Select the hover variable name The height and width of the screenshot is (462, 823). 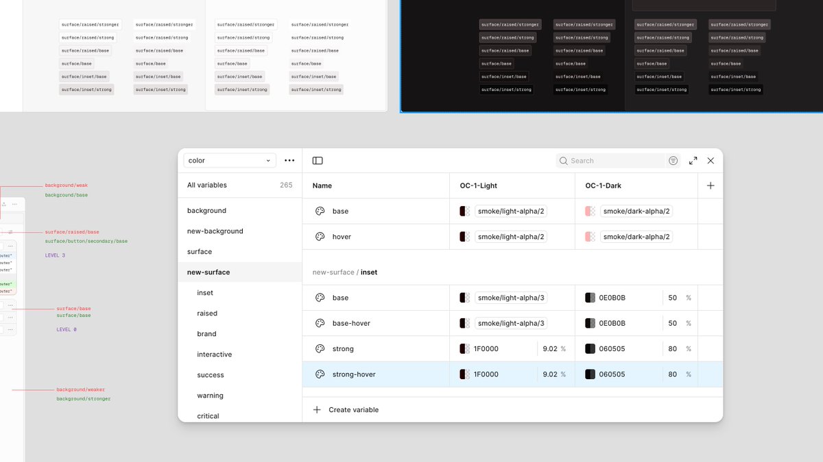(342, 237)
